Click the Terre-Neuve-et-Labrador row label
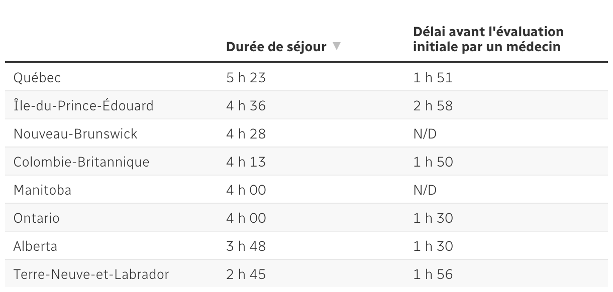613x292 pixels. 91,274
